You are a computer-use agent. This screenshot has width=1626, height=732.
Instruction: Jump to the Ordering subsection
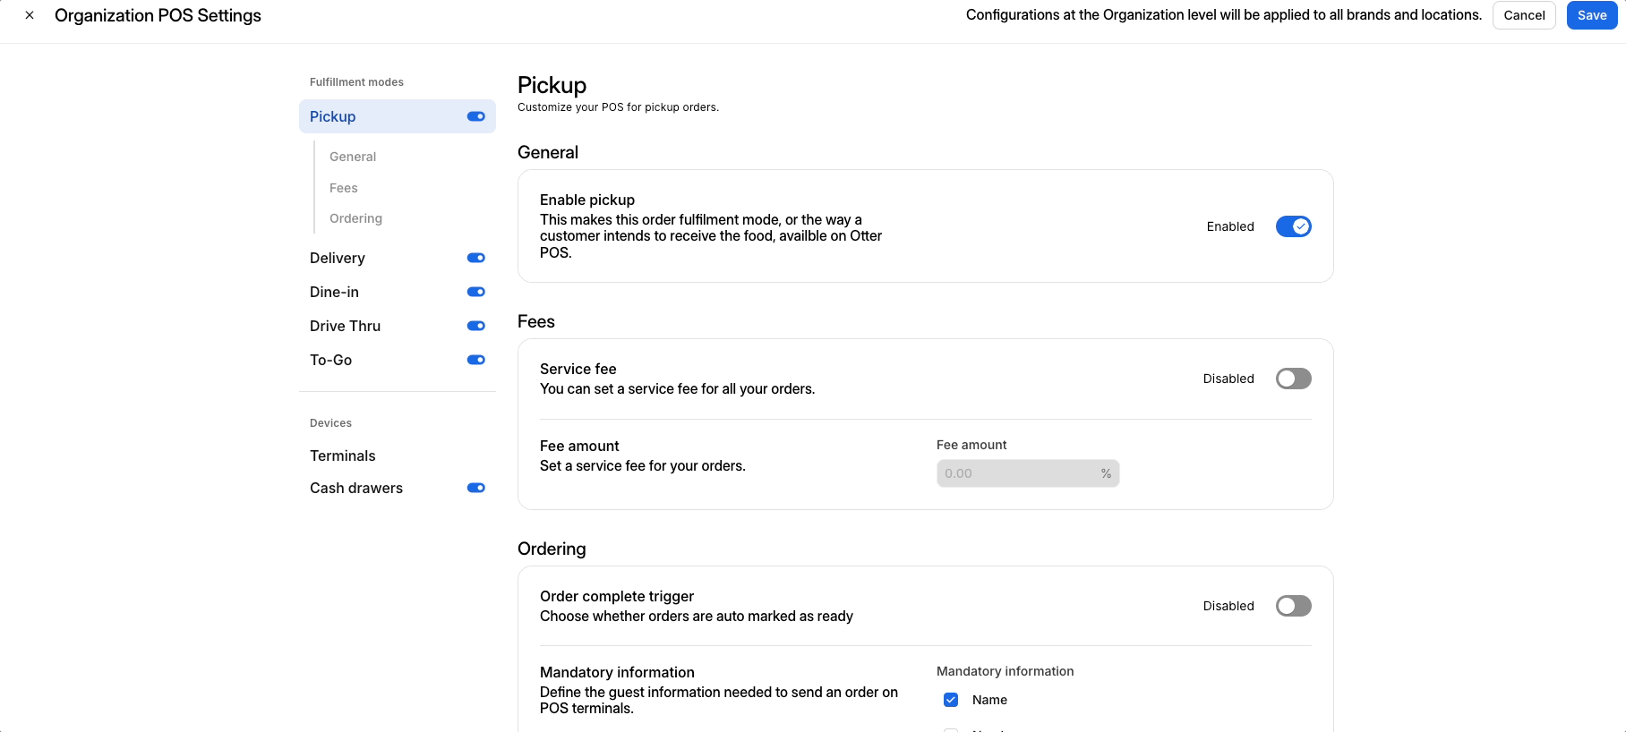click(355, 218)
